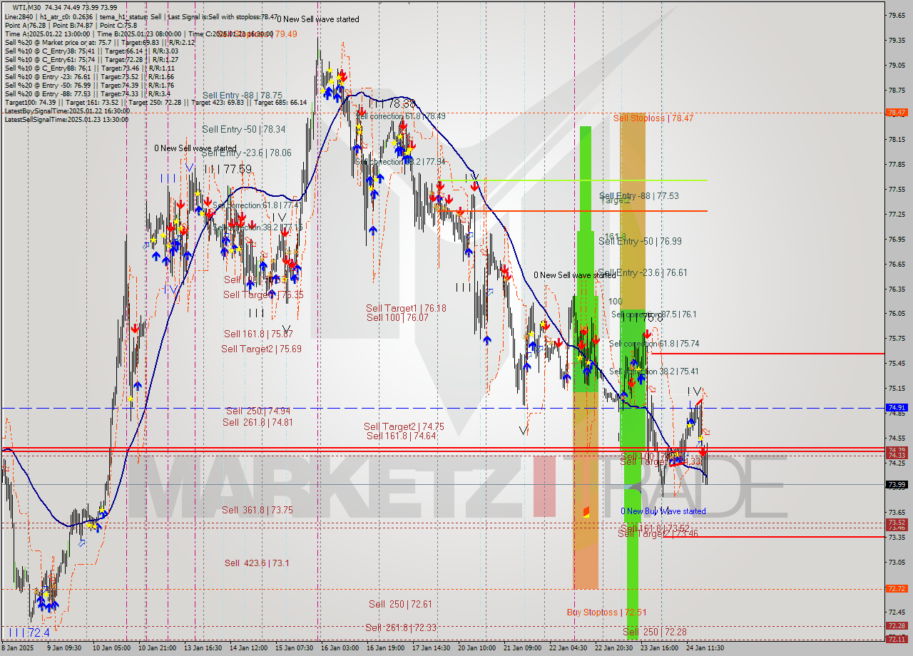Image resolution: width=913 pixels, height=656 pixels.
Task: Click the 'Sell 250 | 72.61' label
Action: [x=400, y=604]
